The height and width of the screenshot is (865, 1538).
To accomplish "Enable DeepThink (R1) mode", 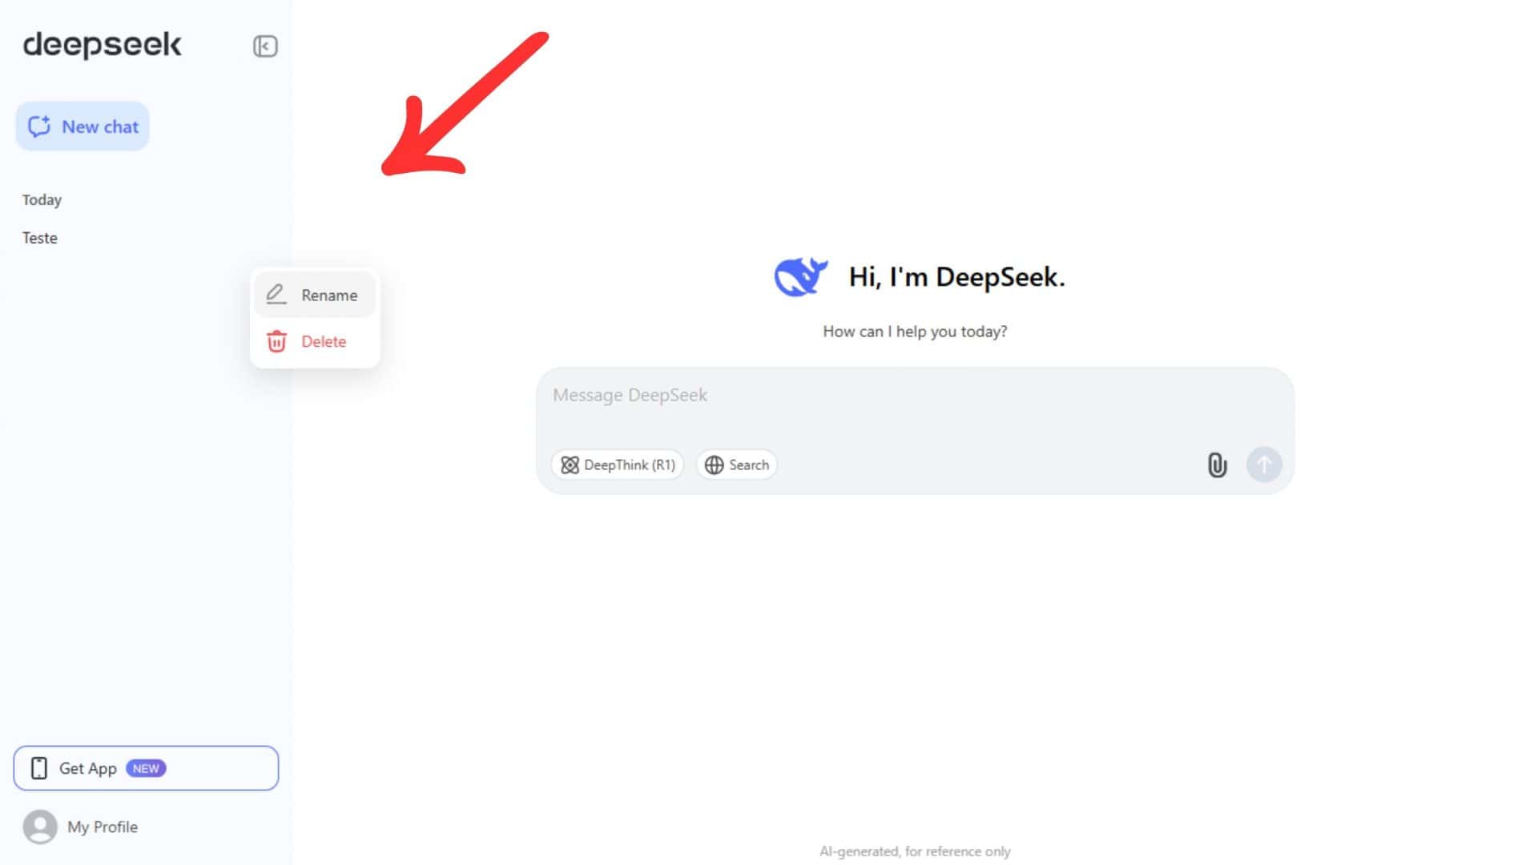I will click(617, 465).
